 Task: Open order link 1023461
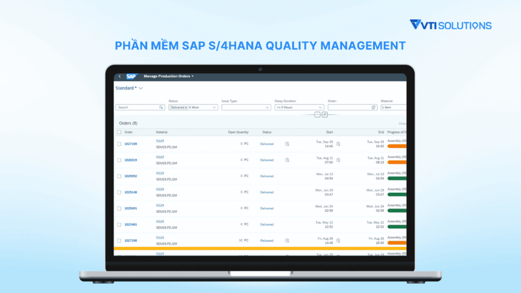131,224
